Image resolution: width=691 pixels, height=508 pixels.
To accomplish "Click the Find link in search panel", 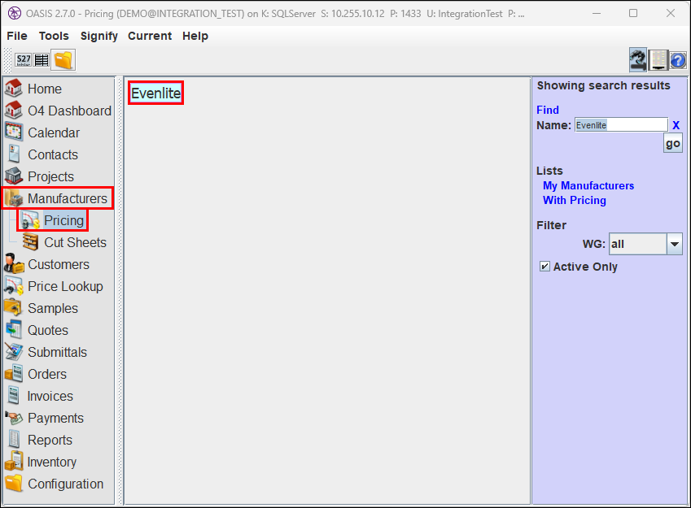I will [547, 110].
